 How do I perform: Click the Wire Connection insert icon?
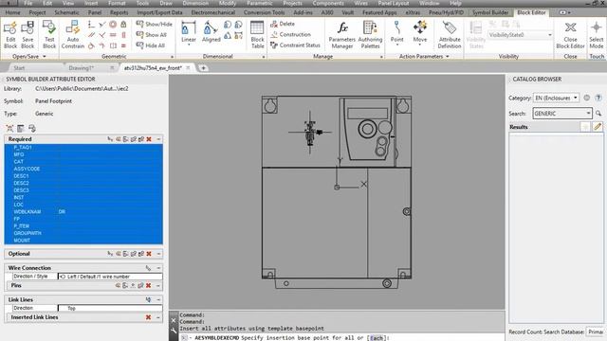click(x=148, y=268)
